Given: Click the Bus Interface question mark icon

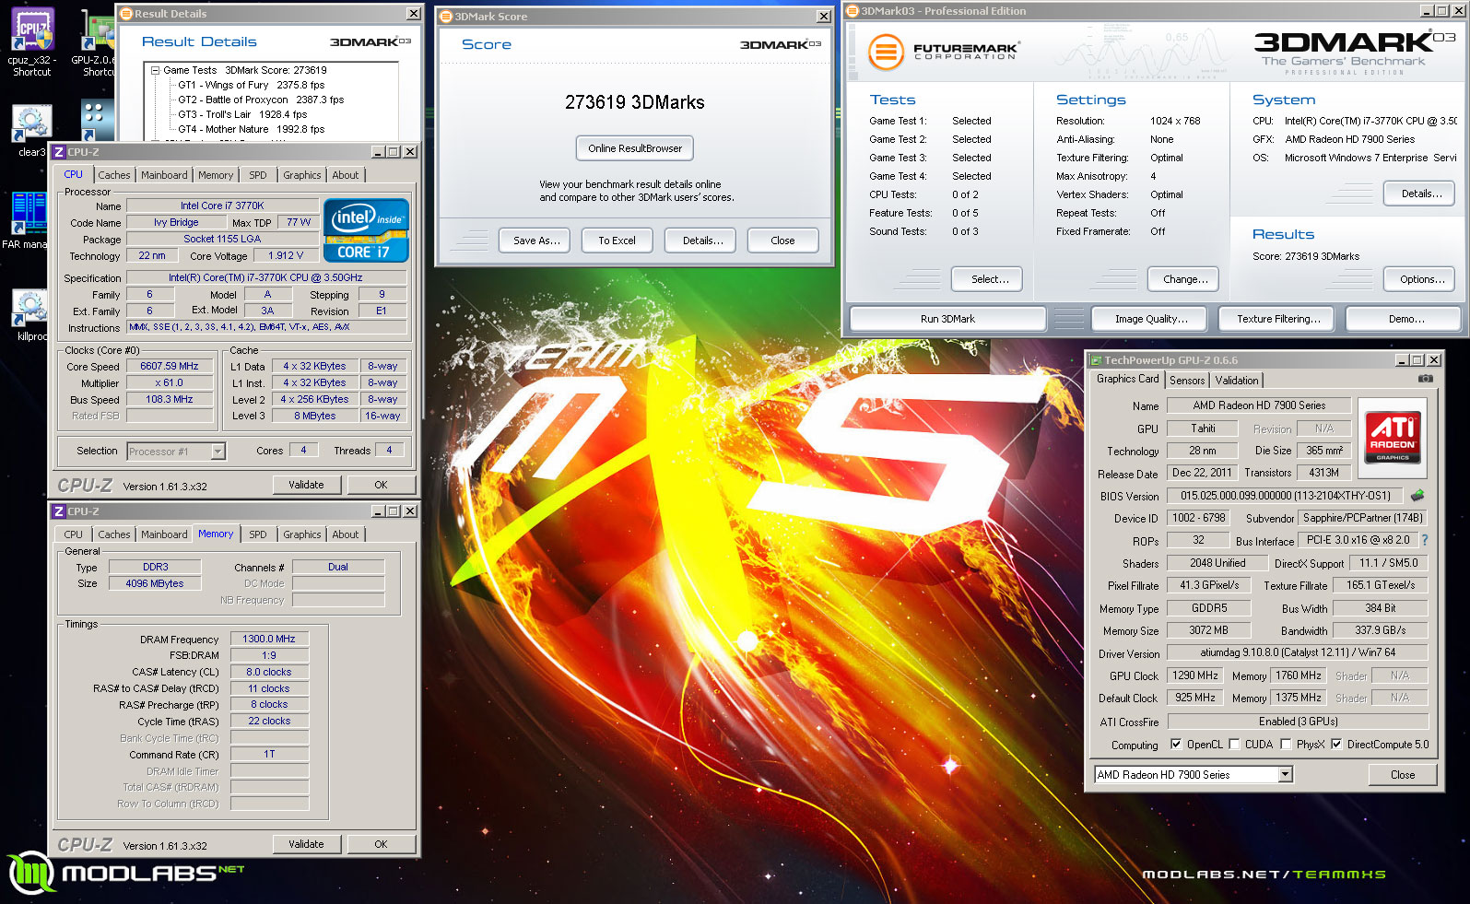Looking at the screenshot, I should tap(1425, 541).
